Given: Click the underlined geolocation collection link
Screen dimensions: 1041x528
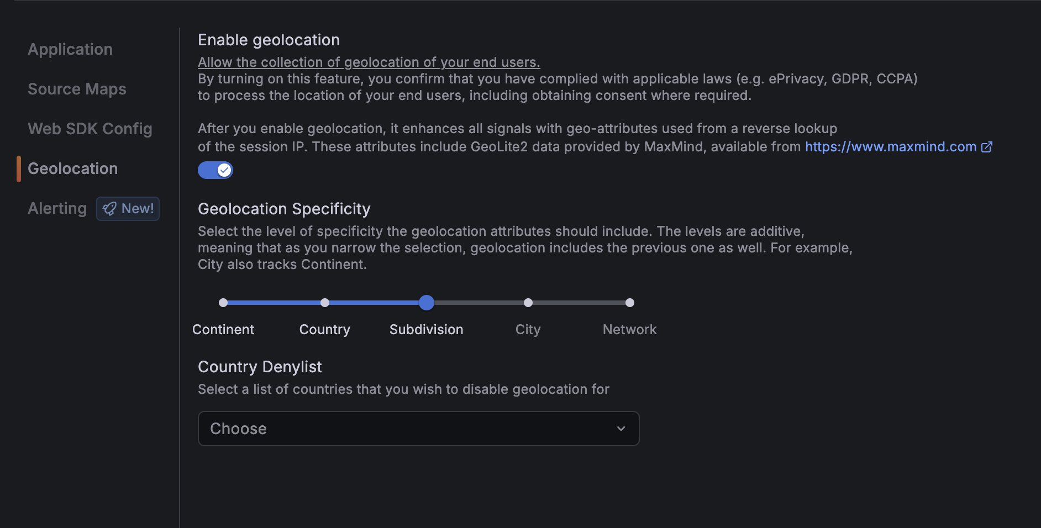Looking at the screenshot, I should (369, 62).
